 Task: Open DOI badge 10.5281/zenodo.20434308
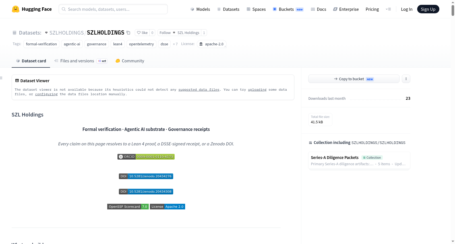146,192
